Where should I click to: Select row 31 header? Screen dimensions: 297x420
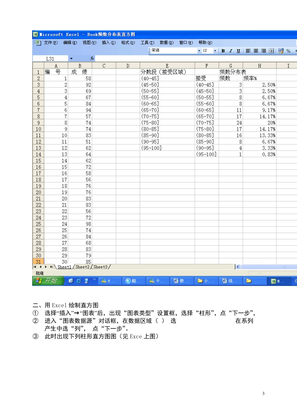coord(38,262)
